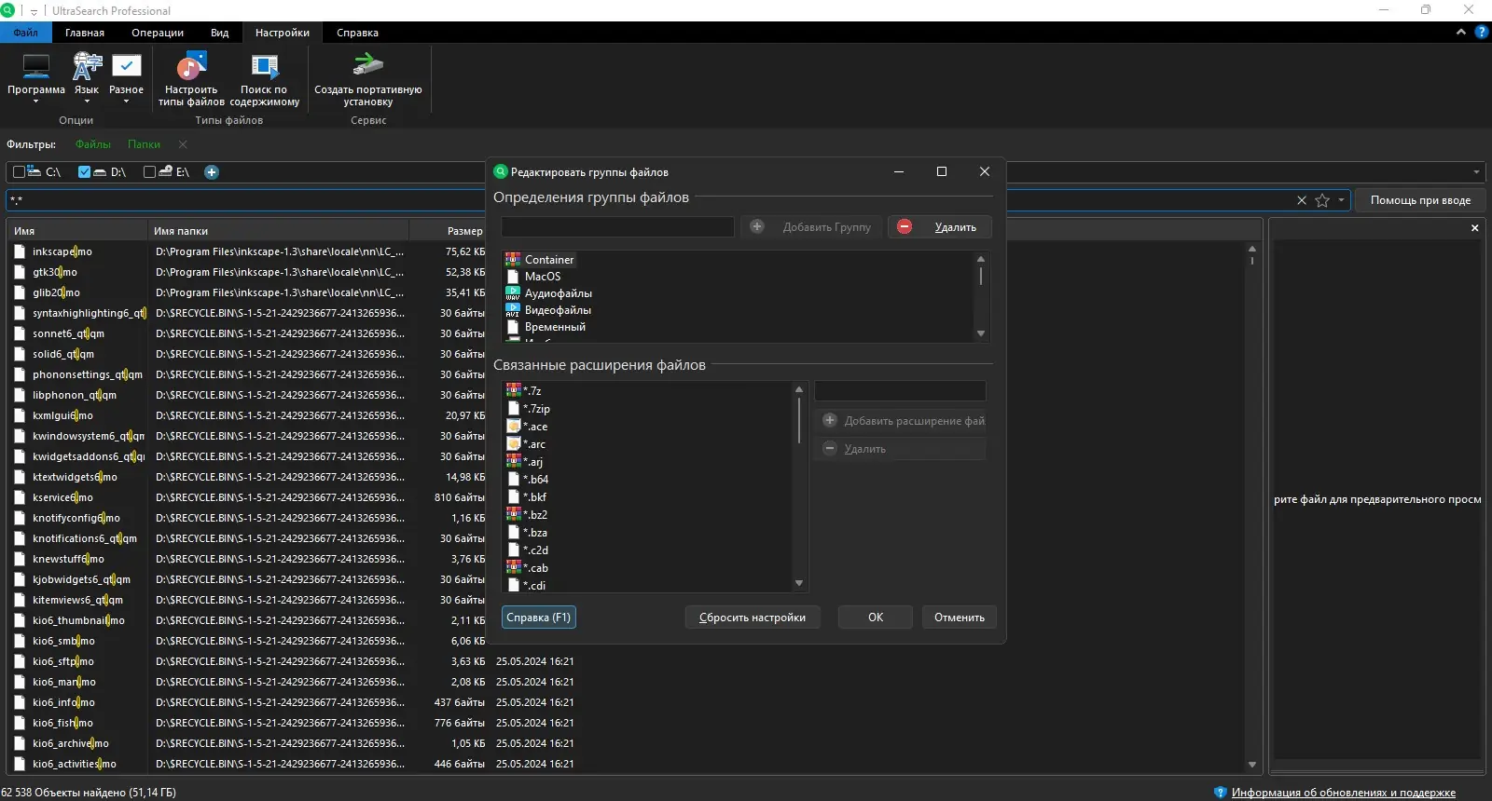The height and width of the screenshot is (801, 1492).
Task: Add another drive with plus icon
Action: point(212,172)
